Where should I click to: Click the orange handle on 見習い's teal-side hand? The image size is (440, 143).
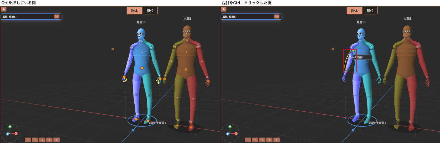click(160, 79)
